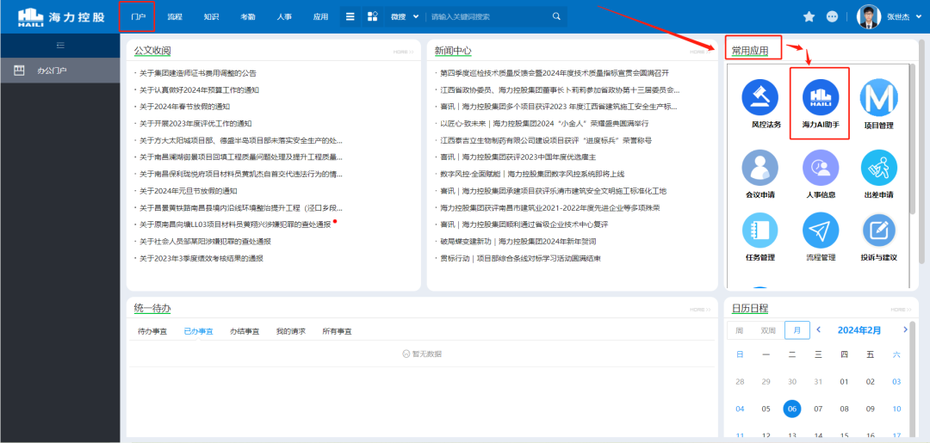Expand MORE in 统一待办 panel
Viewport: 930px width, 443px height.
coord(700,310)
